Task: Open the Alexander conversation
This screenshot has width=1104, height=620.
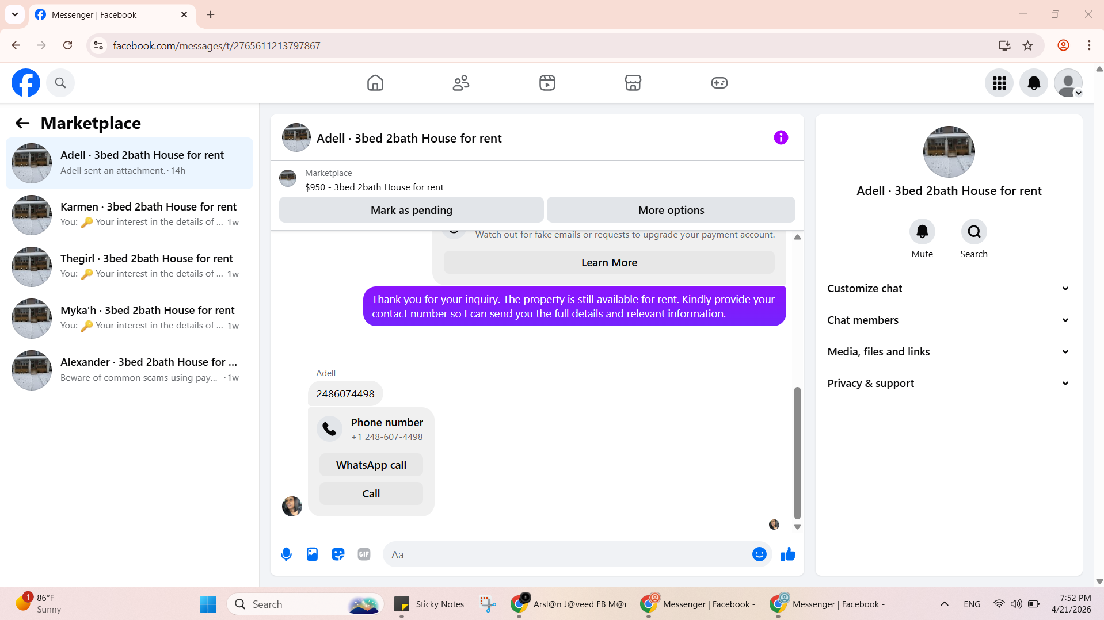Action: coord(130,370)
